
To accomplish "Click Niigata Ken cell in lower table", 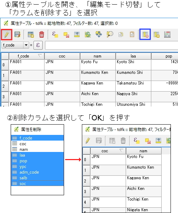I will click(144, 210).
